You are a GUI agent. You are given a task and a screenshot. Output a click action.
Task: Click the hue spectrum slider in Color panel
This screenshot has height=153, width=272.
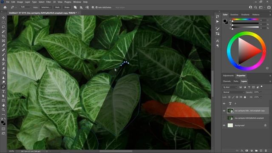(x=245, y=19)
